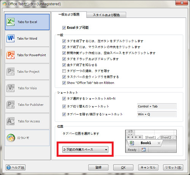Click the blue help question mark icon
190x175 pixels.
(9, 167)
